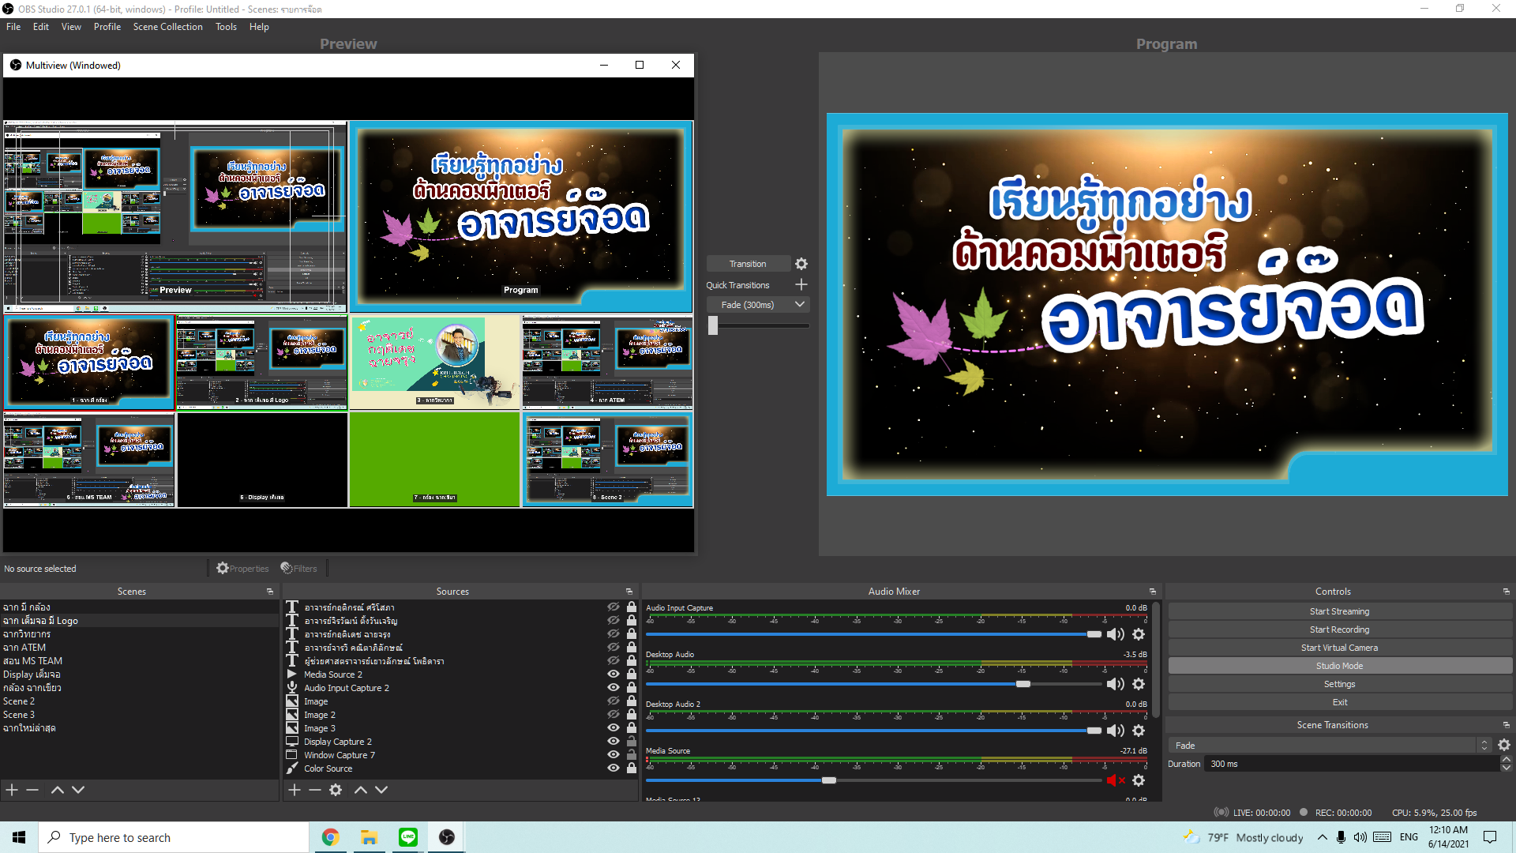The height and width of the screenshot is (853, 1516).
Task: Increase the Duration value with up arrow
Action: [1506, 760]
